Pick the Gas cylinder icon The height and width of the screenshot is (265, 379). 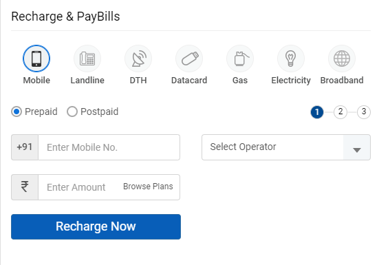240,59
